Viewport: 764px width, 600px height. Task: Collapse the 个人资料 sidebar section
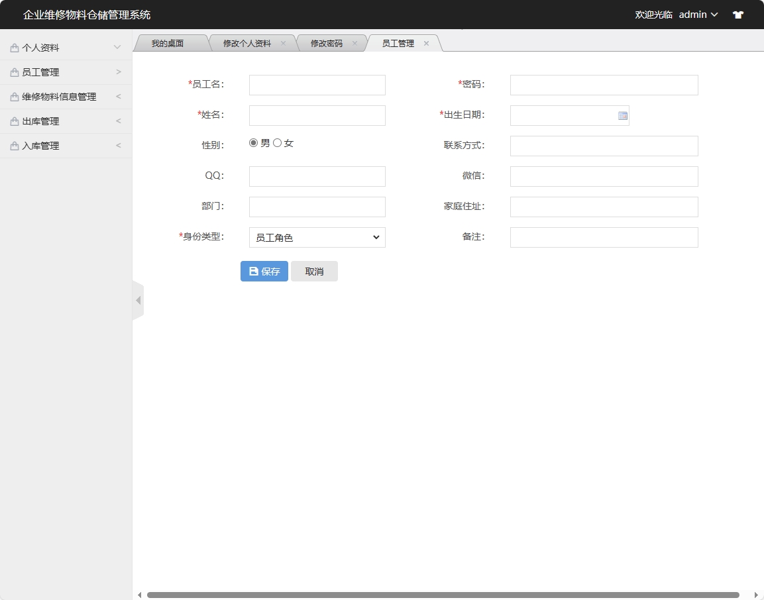pyautogui.click(x=60, y=47)
